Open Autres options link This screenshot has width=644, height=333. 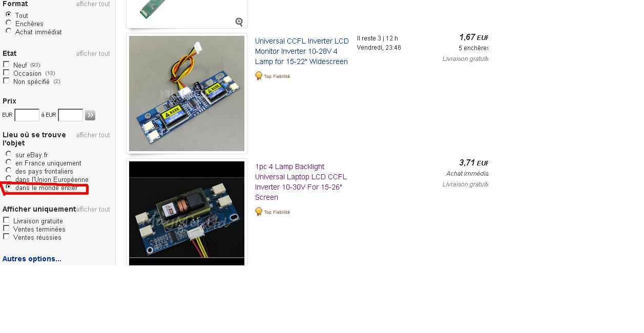click(32, 259)
